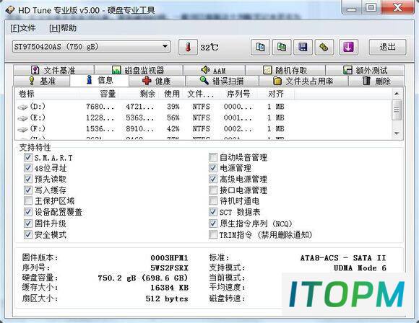
Task: Toggle the 预先读取 checkbox
Action: 28,179
